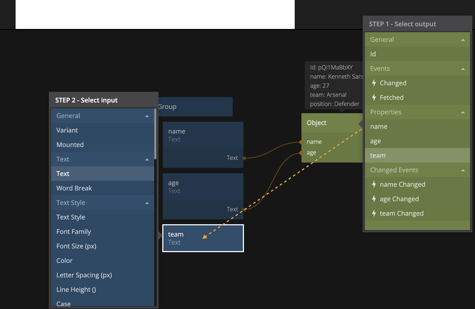The width and height of the screenshot is (475, 309).
Task: Click lightning icon next to Changed event
Action: 374,83
